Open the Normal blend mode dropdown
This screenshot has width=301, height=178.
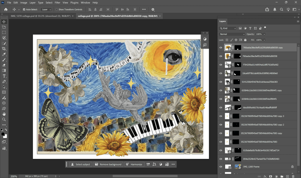[x=232, y=34]
